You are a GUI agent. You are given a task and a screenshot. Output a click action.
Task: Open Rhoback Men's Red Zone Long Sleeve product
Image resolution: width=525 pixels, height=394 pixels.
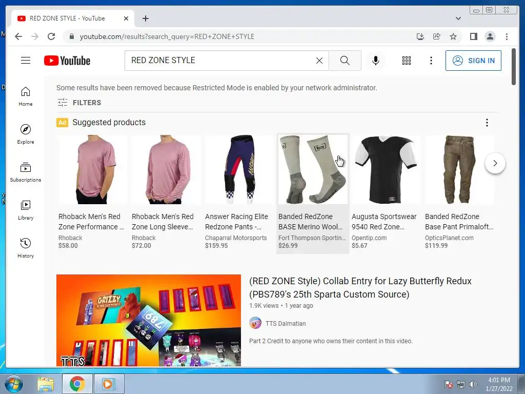click(x=163, y=222)
